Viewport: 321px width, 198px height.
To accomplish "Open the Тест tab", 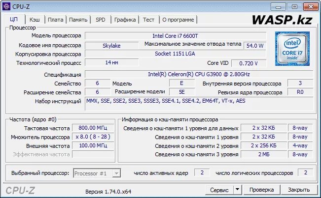I will click(148, 20).
